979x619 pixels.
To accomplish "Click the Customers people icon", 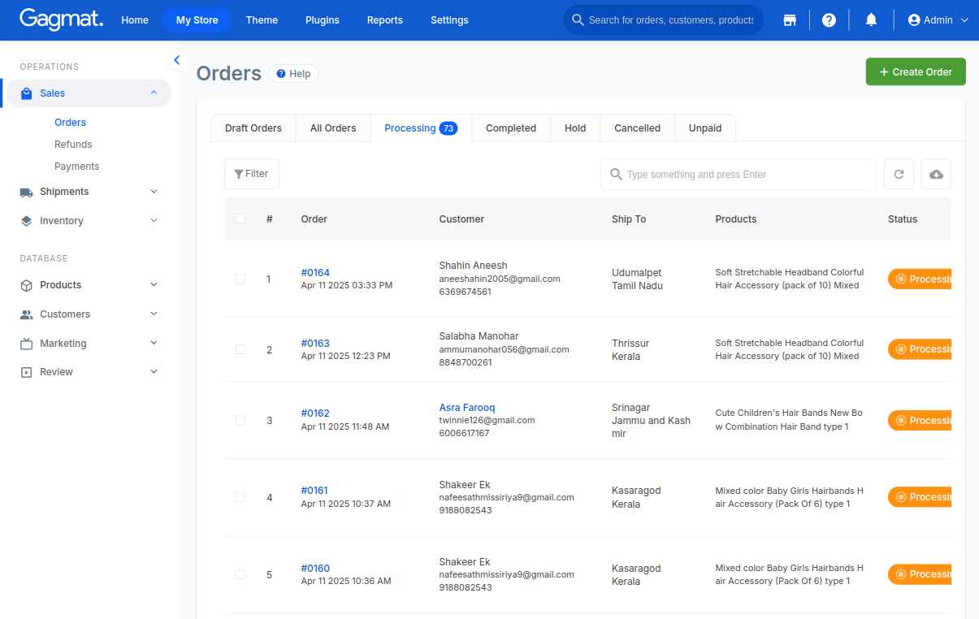I will click(26, 314).
